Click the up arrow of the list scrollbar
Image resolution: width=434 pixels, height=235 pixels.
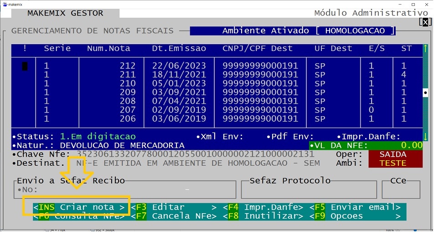tap(425, 49)
